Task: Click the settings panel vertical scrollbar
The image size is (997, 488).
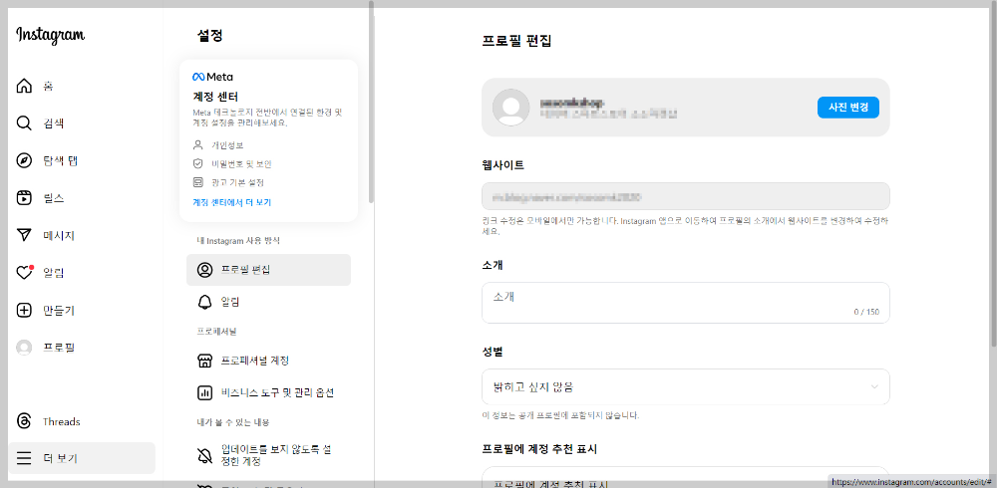Action: pos(371,102)
